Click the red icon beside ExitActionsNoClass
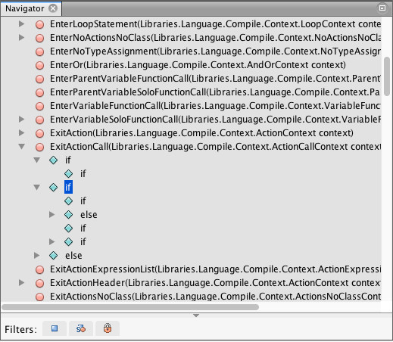 (x=39, y=297)
